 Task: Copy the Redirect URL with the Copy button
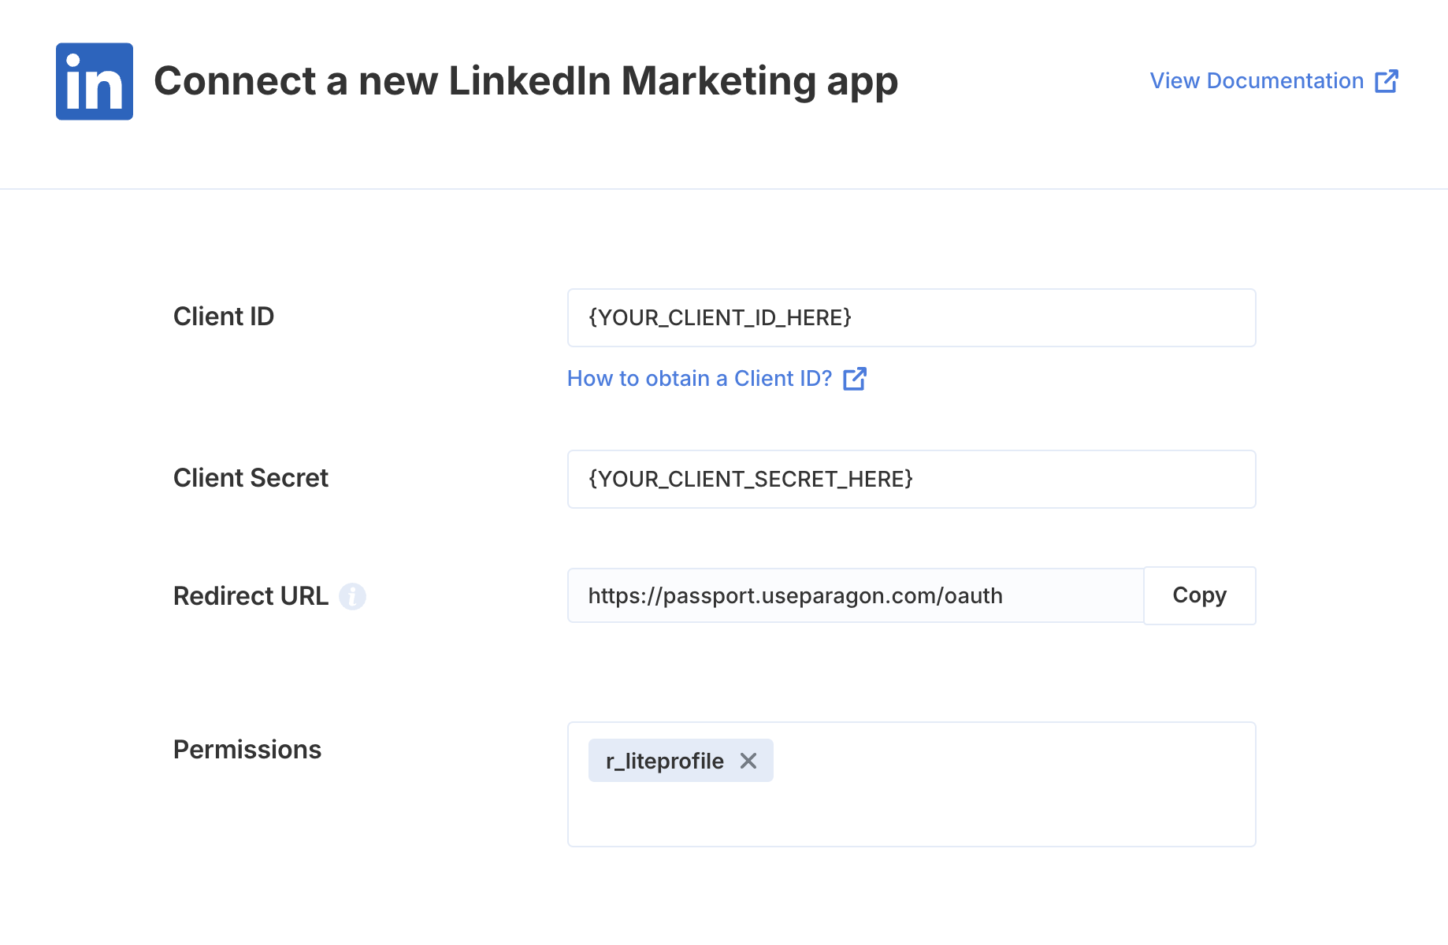(1200, 595)
